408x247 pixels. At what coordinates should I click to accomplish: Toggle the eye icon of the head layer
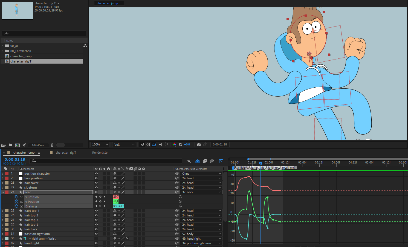point(96,192)
